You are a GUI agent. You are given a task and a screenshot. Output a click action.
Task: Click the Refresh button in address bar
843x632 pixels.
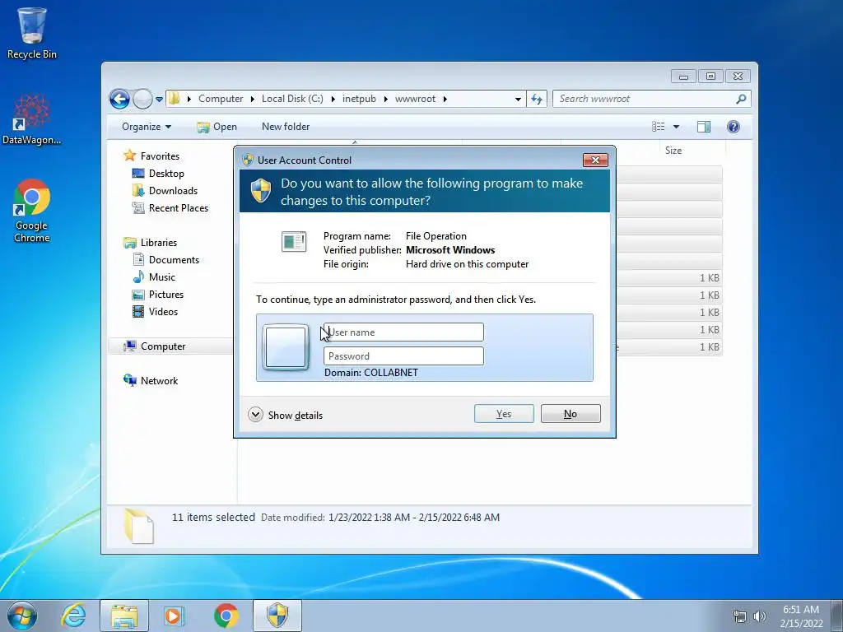click(x=537, y=99)
